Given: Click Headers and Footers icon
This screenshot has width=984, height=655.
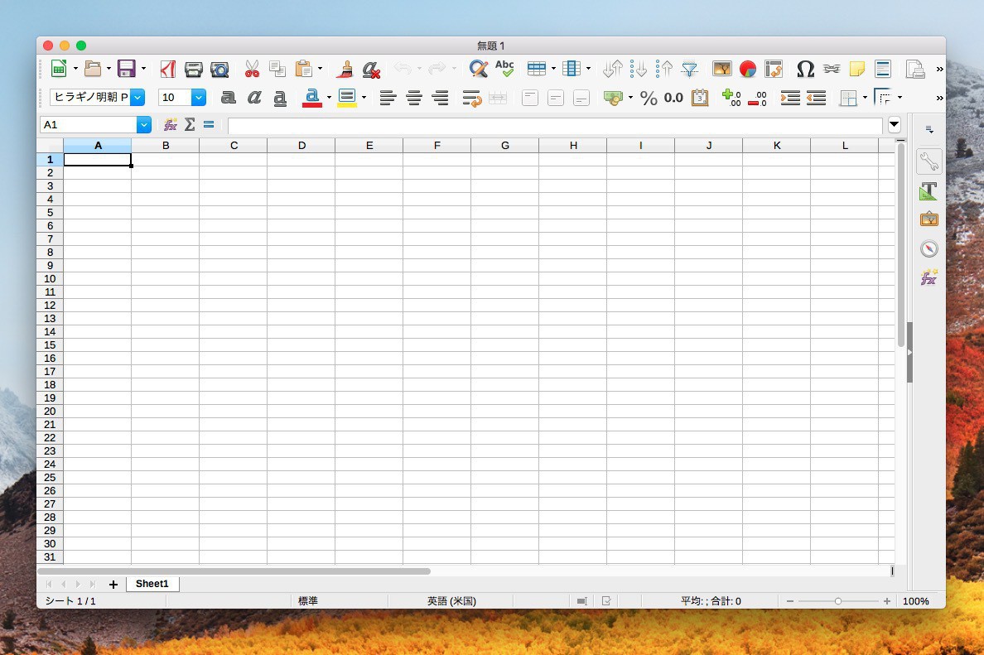Looking at the screenshot, I should (x=882, y=69).
